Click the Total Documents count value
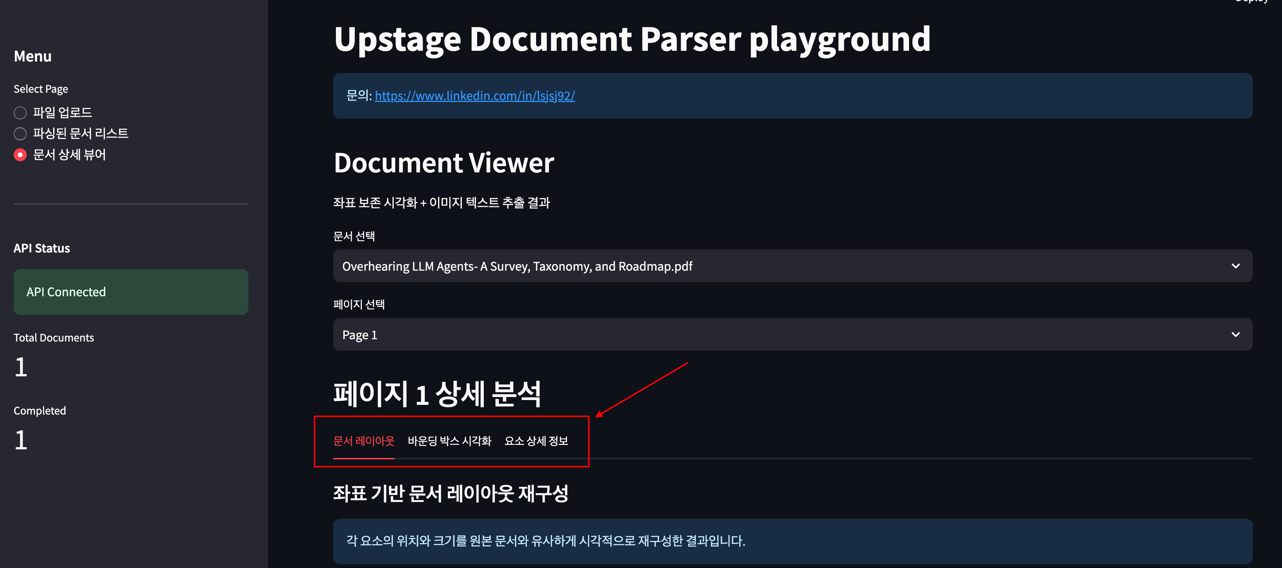Image resolution: width=1282 pixels, height=568 pixels. (21, 367)
